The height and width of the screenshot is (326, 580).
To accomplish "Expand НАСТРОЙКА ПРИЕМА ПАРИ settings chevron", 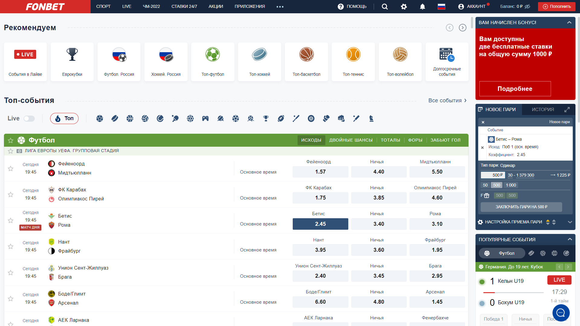I will point(570,222).
